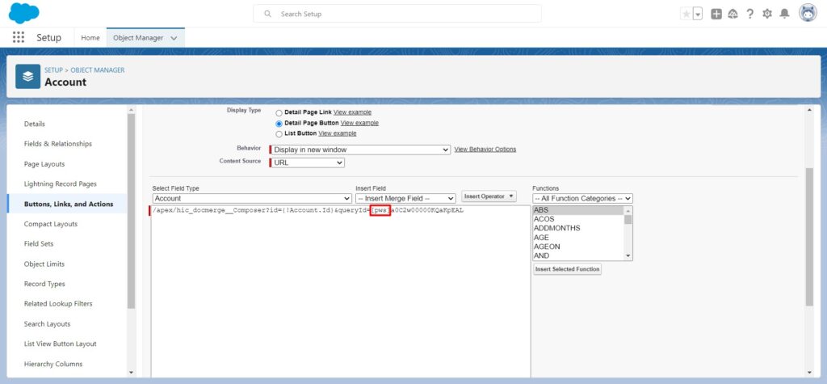
Task: Click the Account object layers icon
Action: tap(28, 77)
